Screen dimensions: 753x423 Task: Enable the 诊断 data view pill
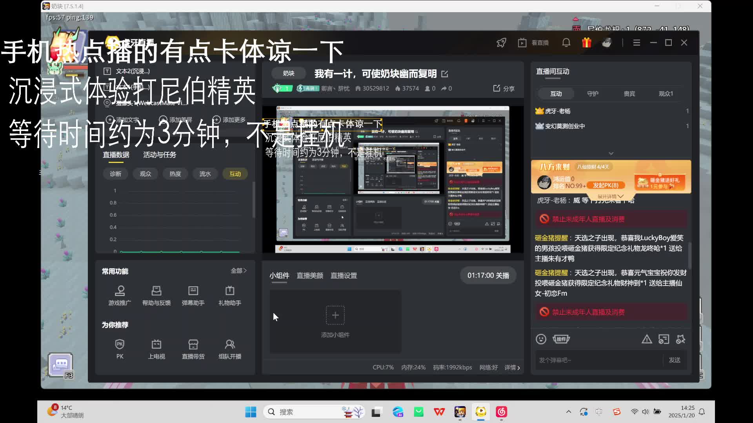[x=115, y=174]
